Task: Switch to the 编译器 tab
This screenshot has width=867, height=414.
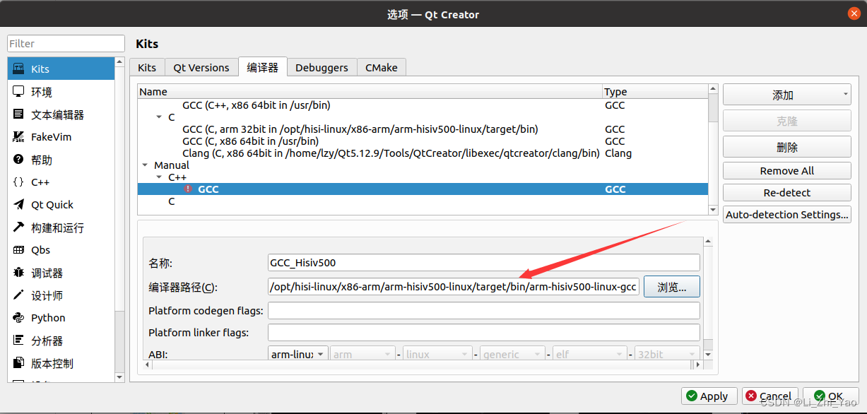Action: click(x=263, y=67)
